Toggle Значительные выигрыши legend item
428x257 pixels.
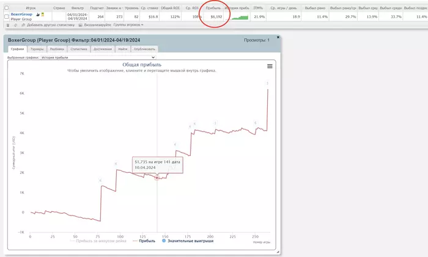(188, 241)
